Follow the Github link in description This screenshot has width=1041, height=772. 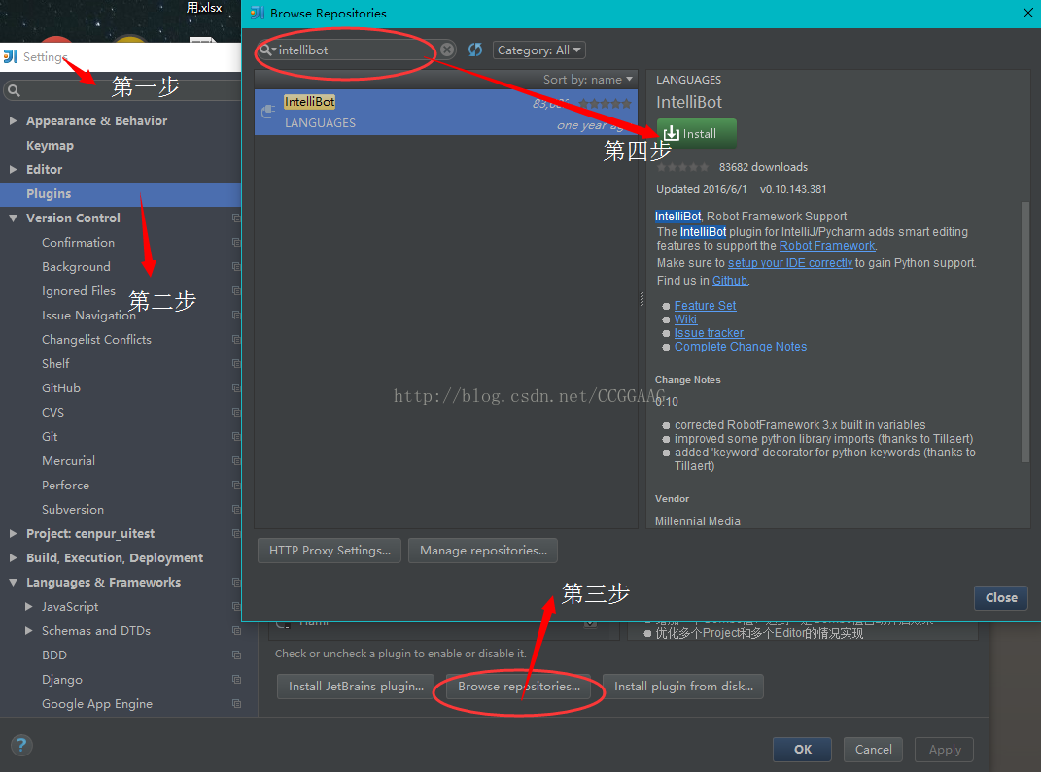tap(730, 280)
